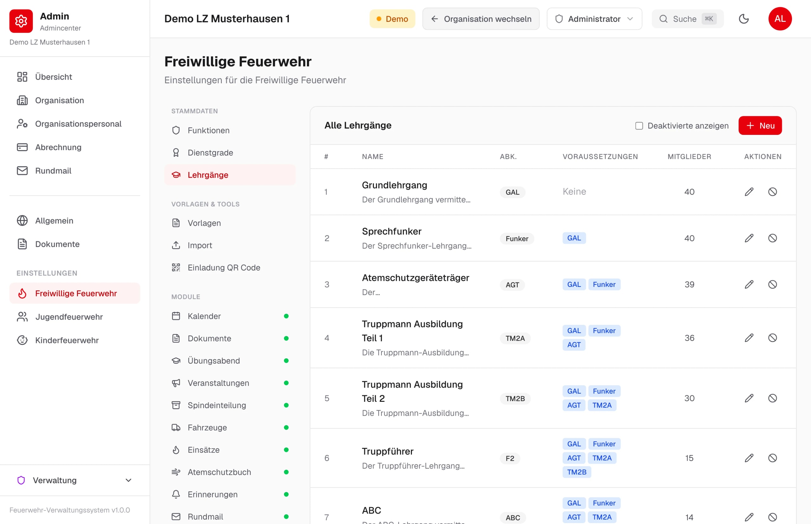Toggle the Atemschutzbuch module green status dot
This screenshot has height=524, width=811.
point(286,472)
